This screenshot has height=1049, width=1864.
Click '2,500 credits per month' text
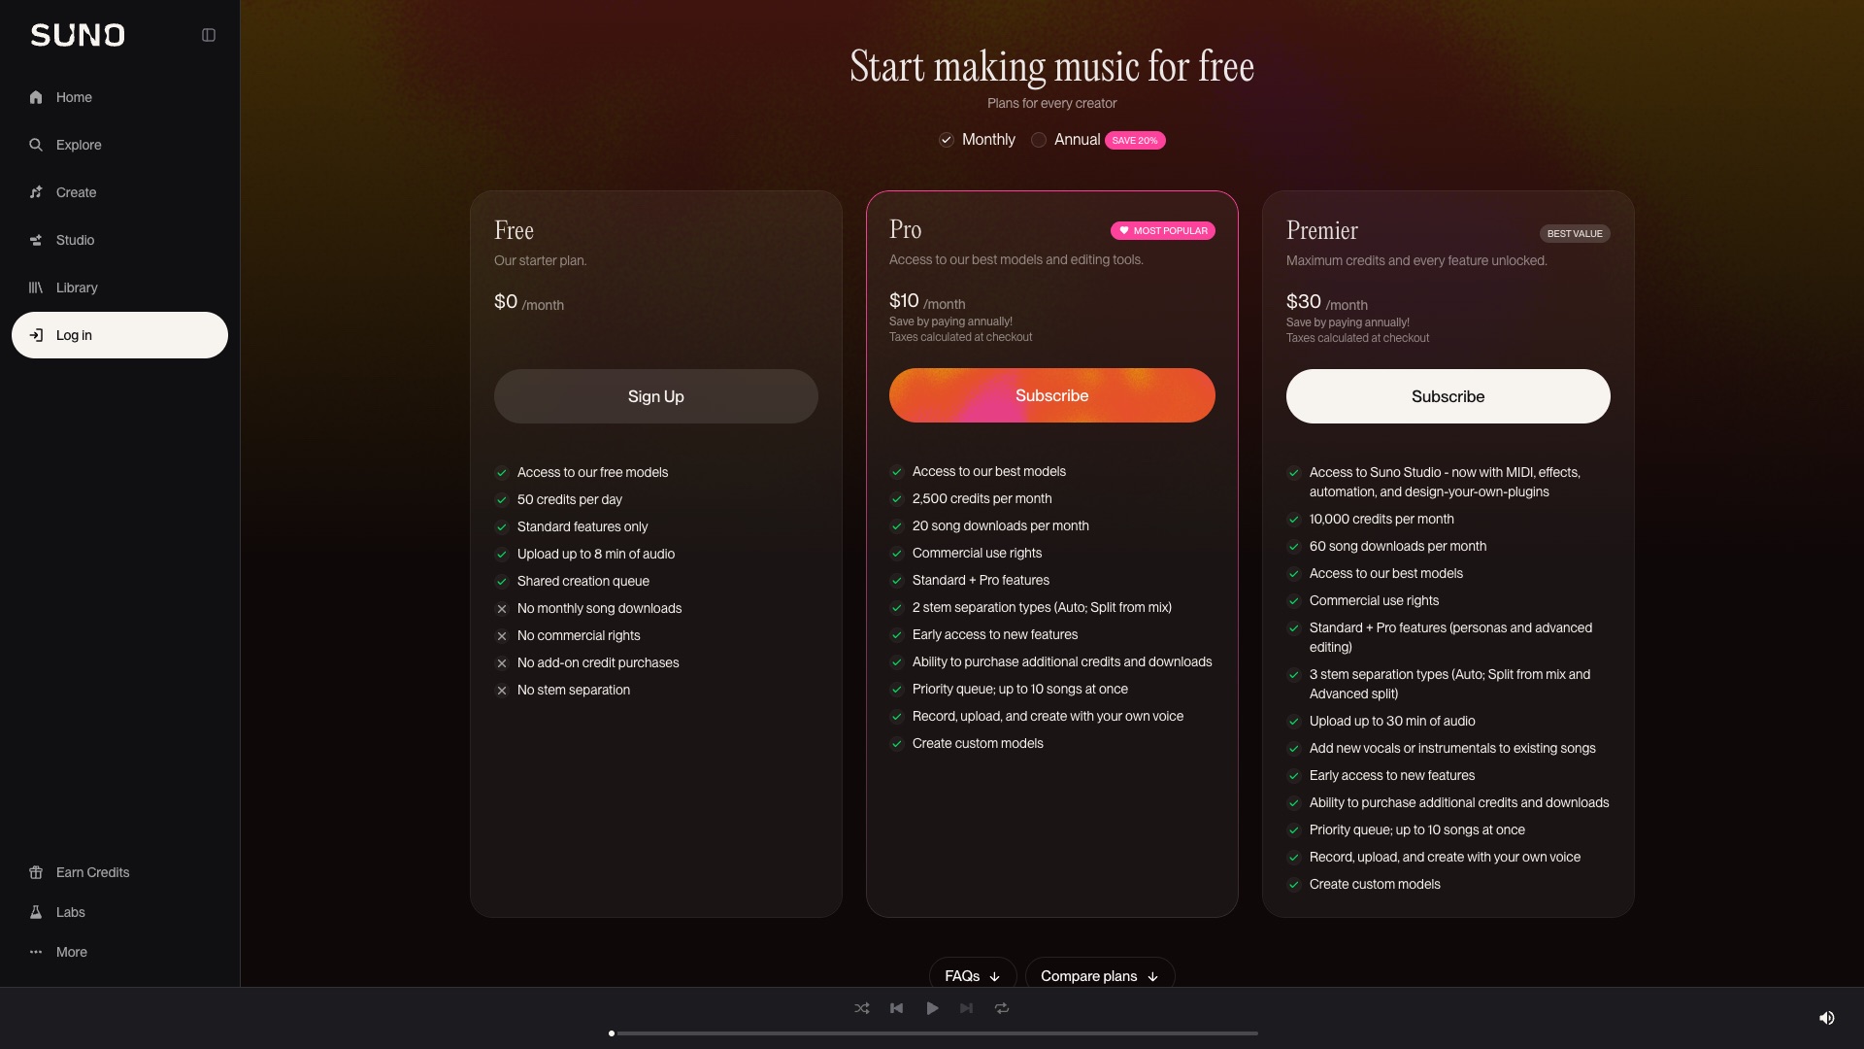coord(982,498)
